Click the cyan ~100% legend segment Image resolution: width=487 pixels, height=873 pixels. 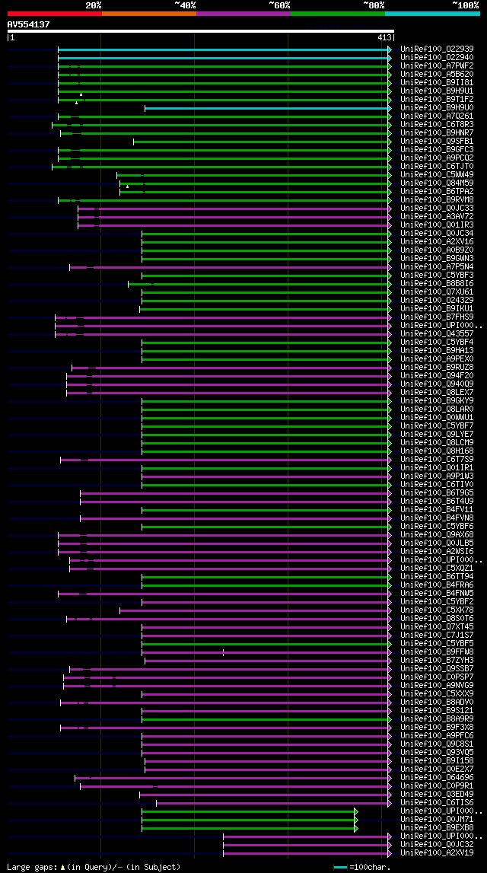point(432,13)
